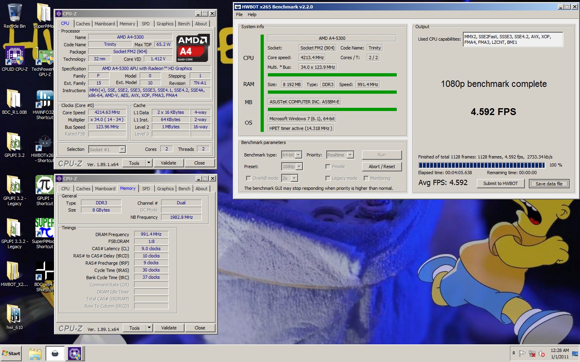Open Windows Explorer from the taskbar
The width and height of the screenshot is (580, 362).
35,354
